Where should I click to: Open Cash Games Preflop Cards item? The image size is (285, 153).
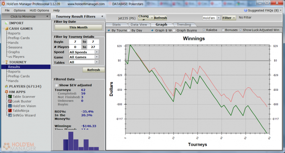click(19, 38)
